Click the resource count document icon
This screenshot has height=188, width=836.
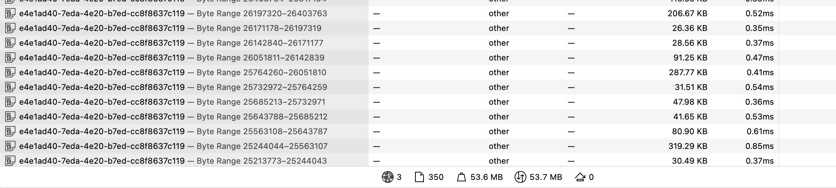point(419,177)
